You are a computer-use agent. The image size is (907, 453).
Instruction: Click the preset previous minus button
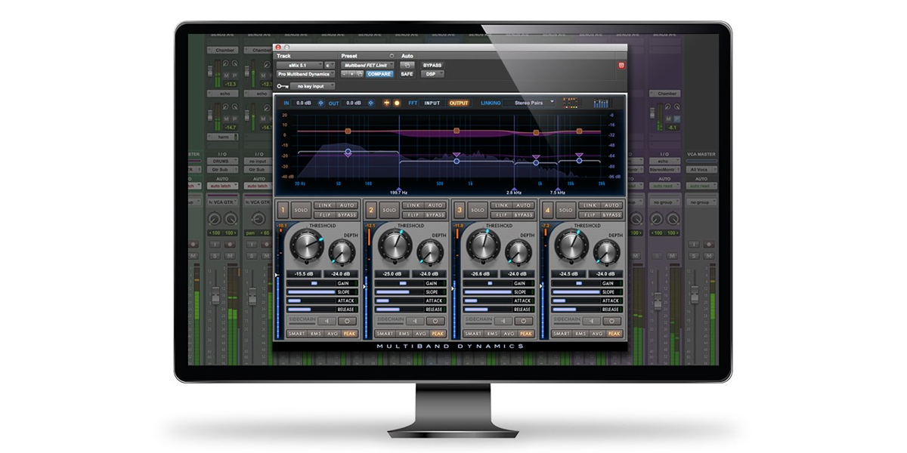344,74
